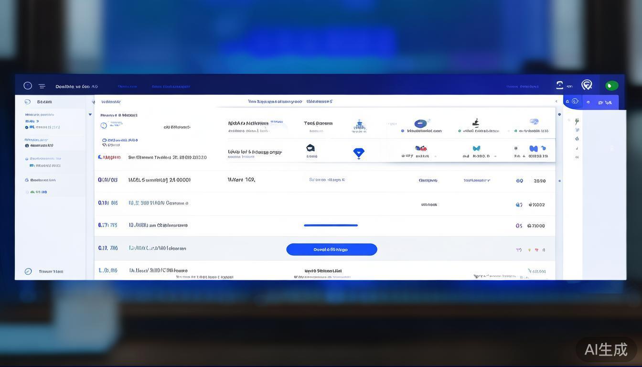Click the hamburger menu icon in the top navbar
The image size is (642, 367).
coord(41,85)
